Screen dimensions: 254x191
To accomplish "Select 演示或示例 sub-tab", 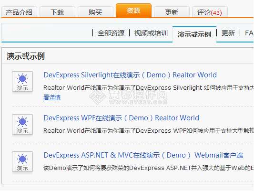I will (194, 34).
